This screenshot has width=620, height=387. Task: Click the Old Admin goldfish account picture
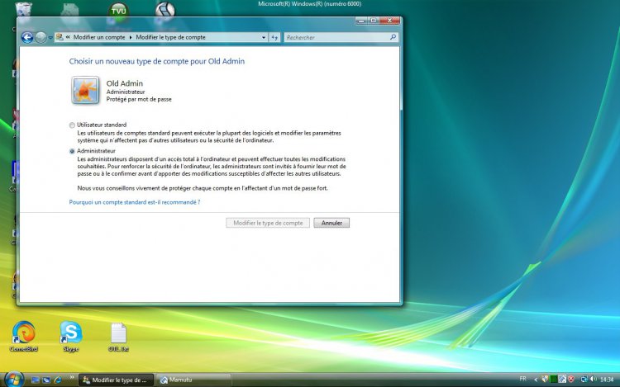point(85,90)
